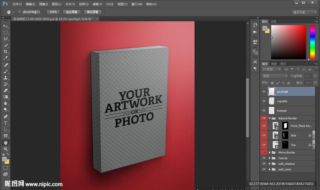Select the Clone Stamp tool
Viewport: 320px width, 190px height.
[x=6, y=77]
